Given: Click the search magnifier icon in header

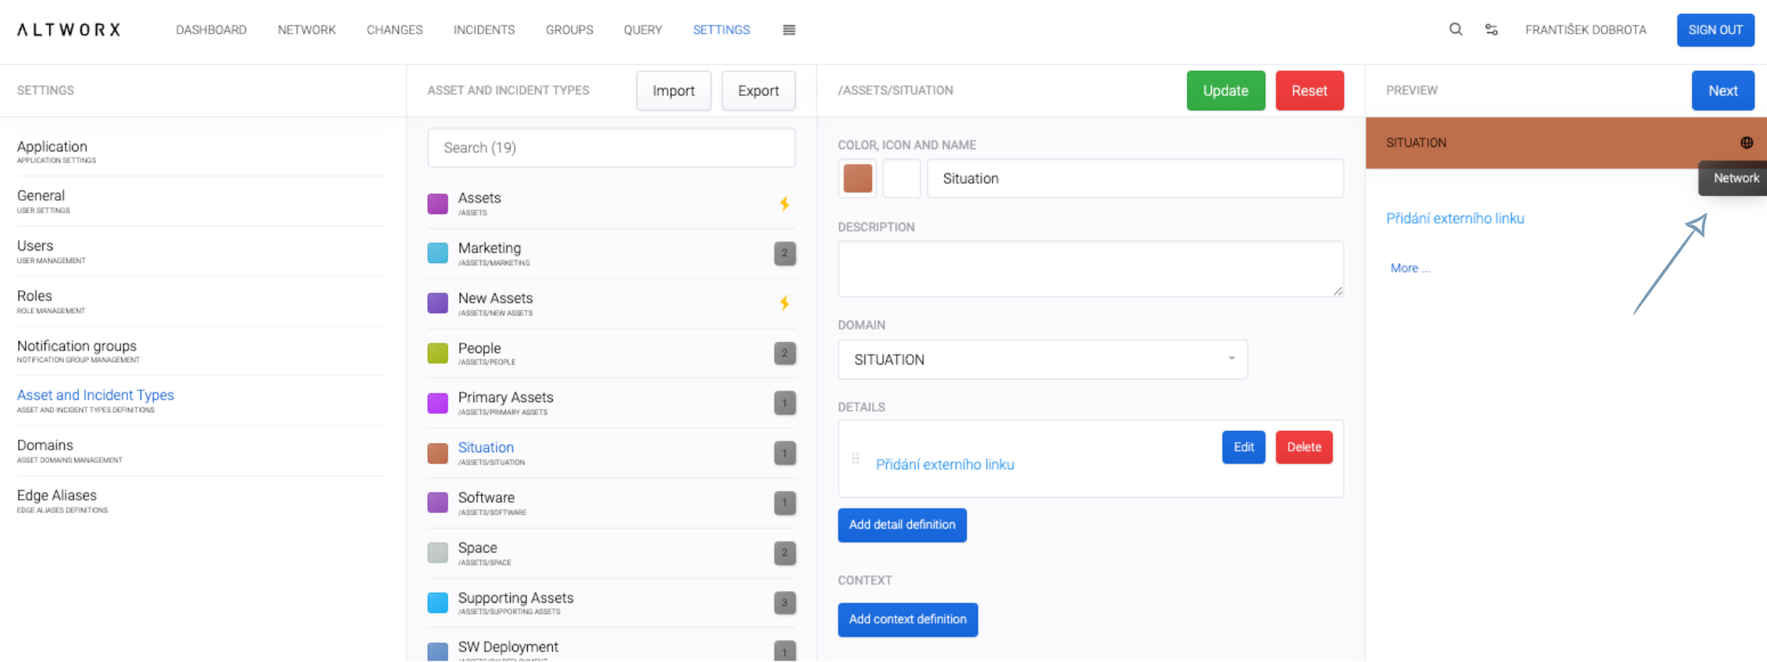Looking at the screenshot, I should tap(1455, 30).
